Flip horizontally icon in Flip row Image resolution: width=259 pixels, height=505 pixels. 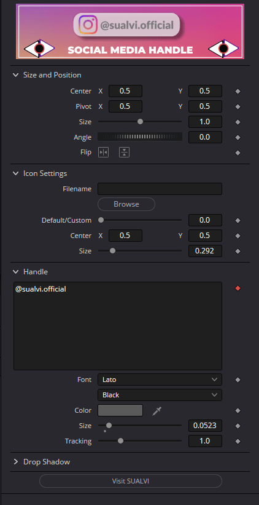point(104,153)
